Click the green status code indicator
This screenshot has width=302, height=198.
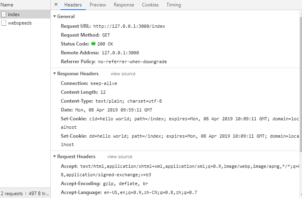[93, 43]
